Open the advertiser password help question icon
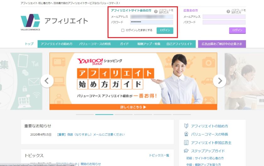The width and height of the screenshot is (264, 166). click(228, 11)
